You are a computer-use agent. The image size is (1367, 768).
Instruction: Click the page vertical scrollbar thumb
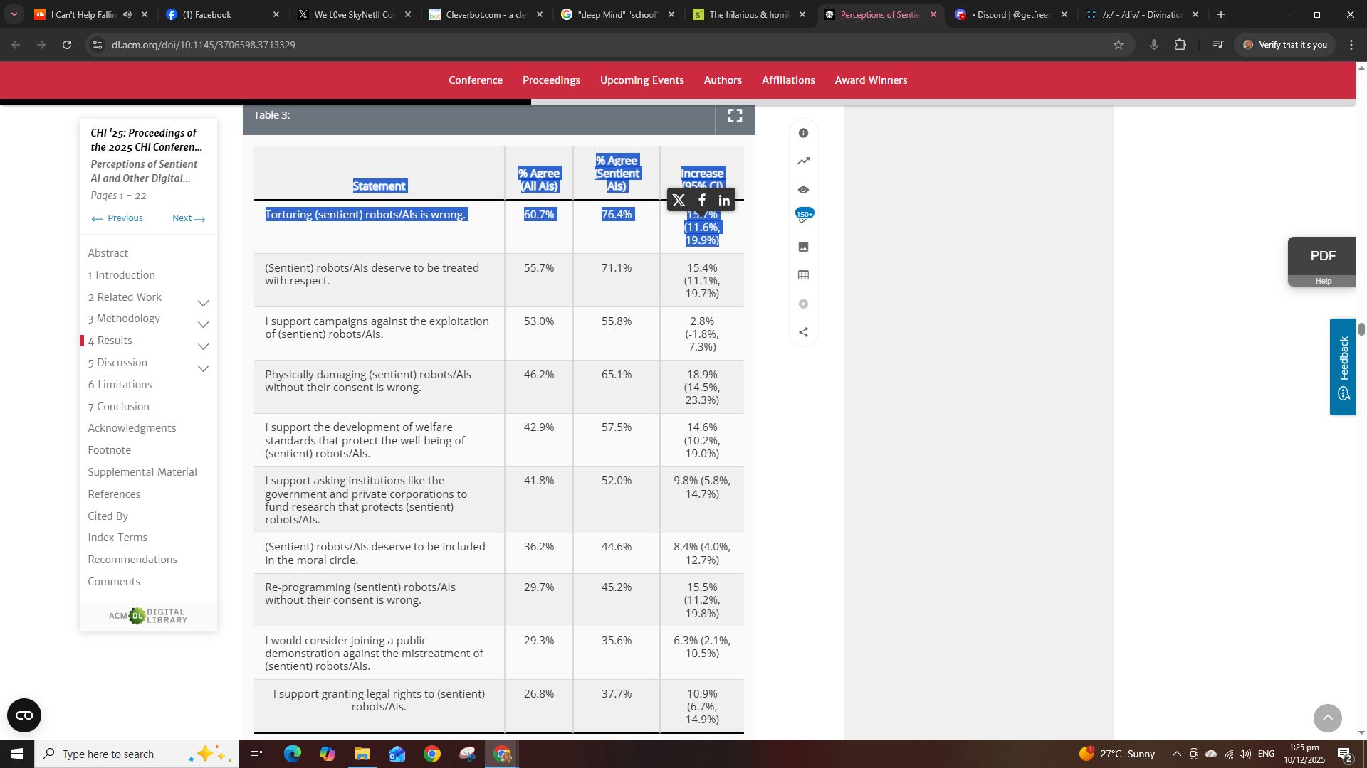coord(1361,329)
